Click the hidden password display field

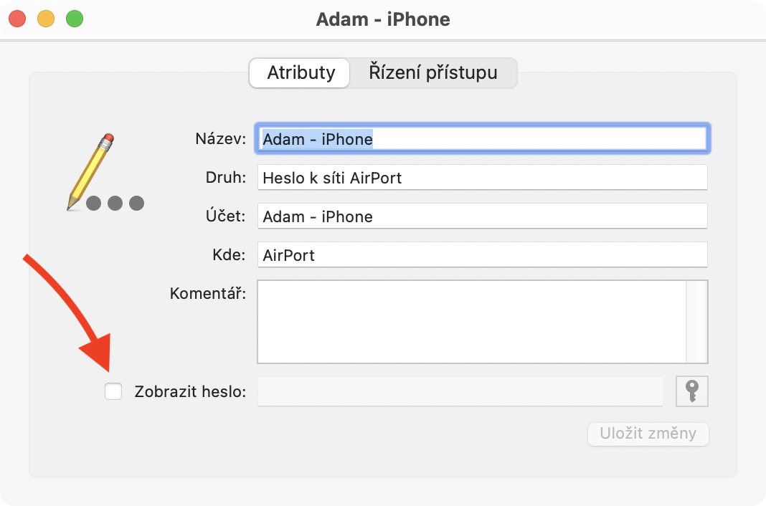click(x=460, y=391)
